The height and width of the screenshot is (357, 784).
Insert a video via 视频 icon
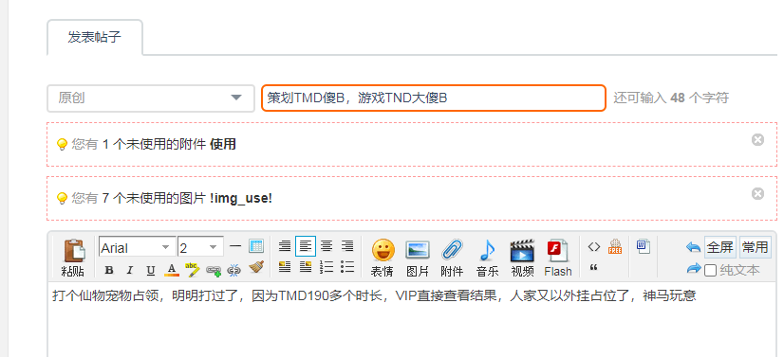(522, 258)
